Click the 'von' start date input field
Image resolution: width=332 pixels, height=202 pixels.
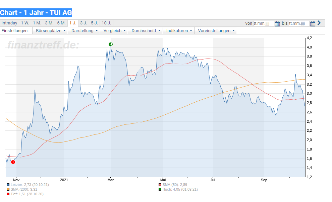coord(264,23)
